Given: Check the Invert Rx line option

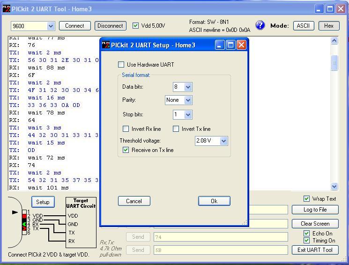Looking at the screenshot, I should coord(126,129).
